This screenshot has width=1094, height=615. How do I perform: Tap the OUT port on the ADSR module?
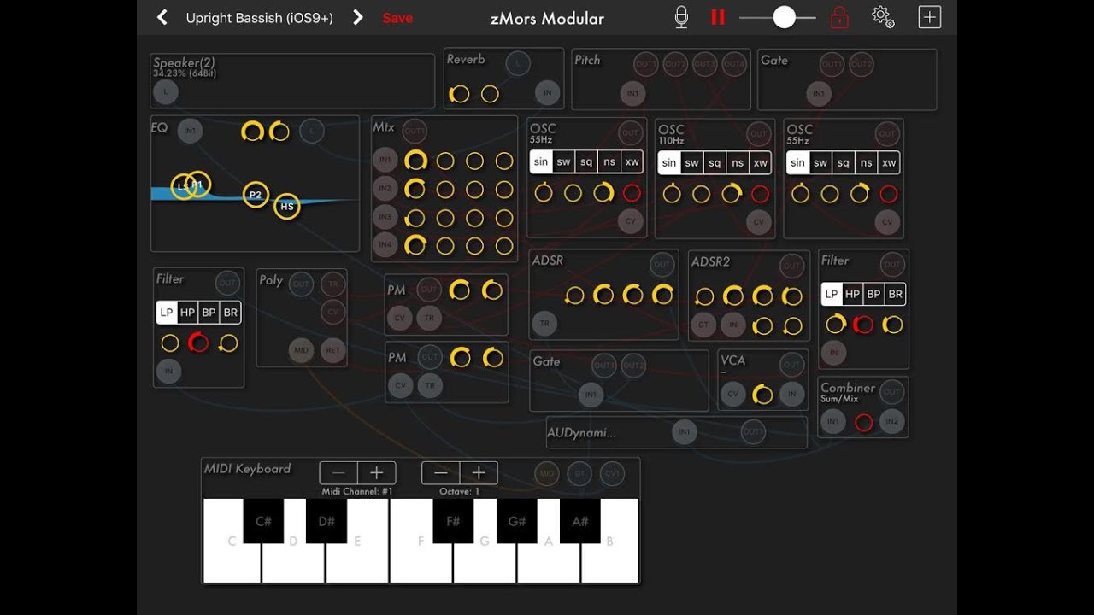pyautogui.click(x=662, y=265)
